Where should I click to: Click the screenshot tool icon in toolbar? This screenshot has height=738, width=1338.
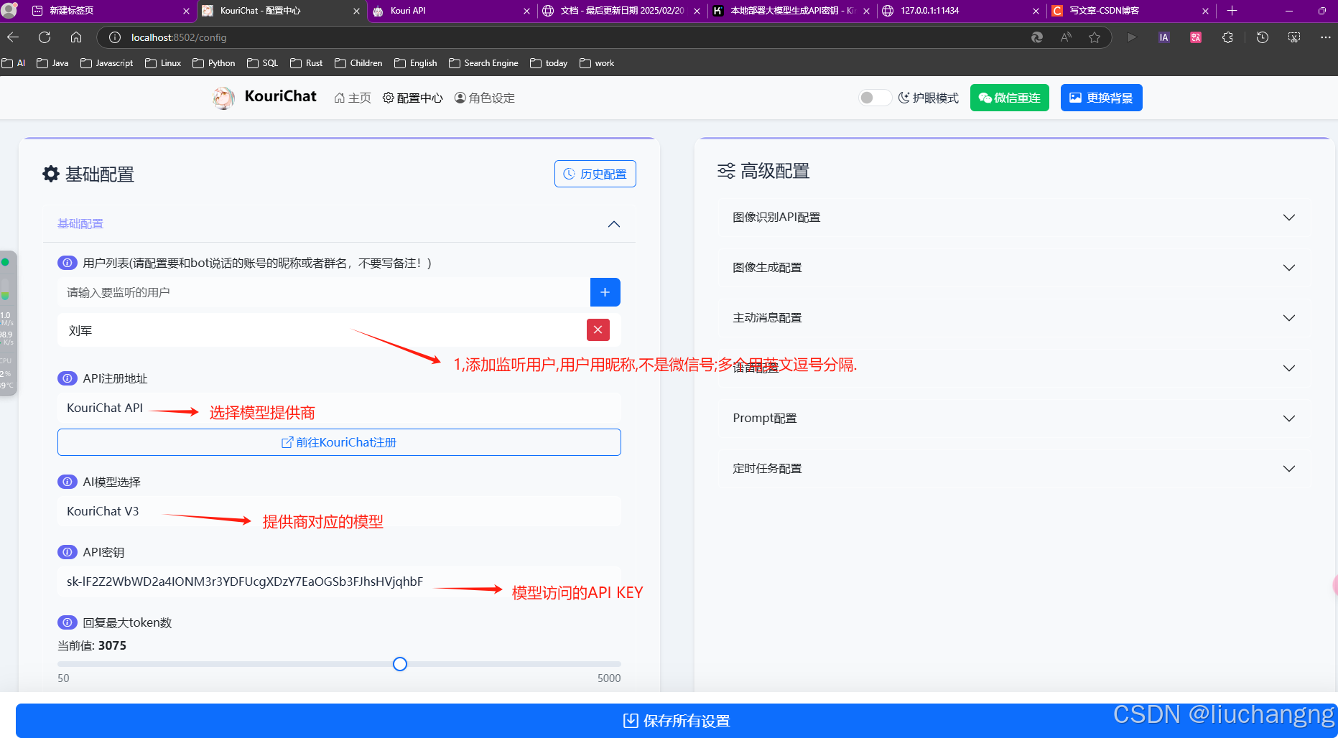1293,37
